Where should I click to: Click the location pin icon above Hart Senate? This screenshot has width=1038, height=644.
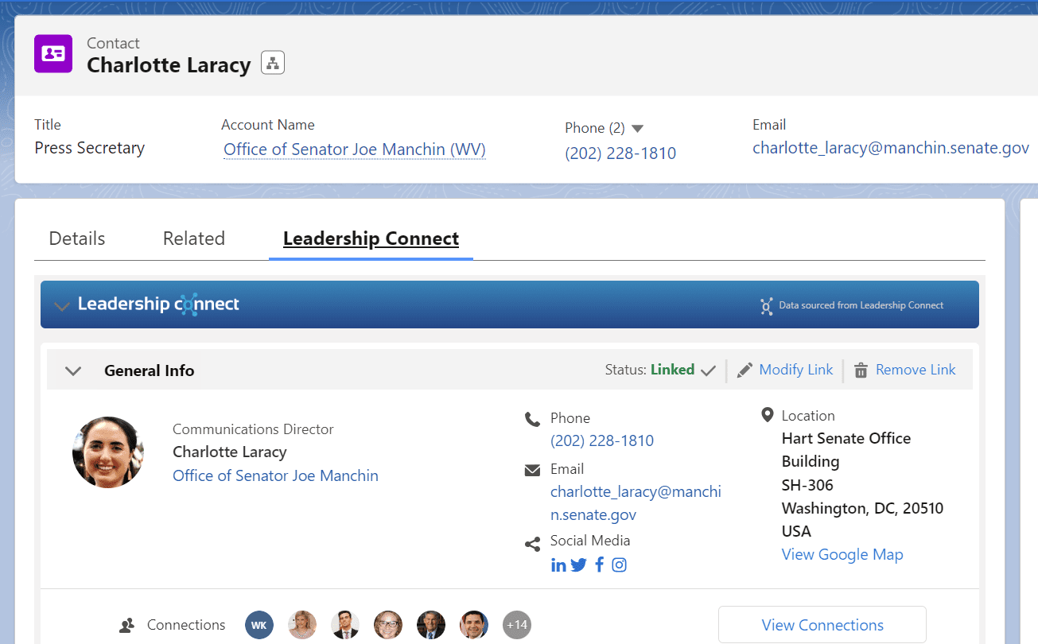tap(767, 414)
